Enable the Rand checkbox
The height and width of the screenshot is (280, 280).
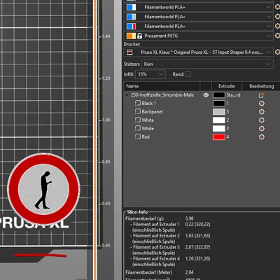(188, 74)
